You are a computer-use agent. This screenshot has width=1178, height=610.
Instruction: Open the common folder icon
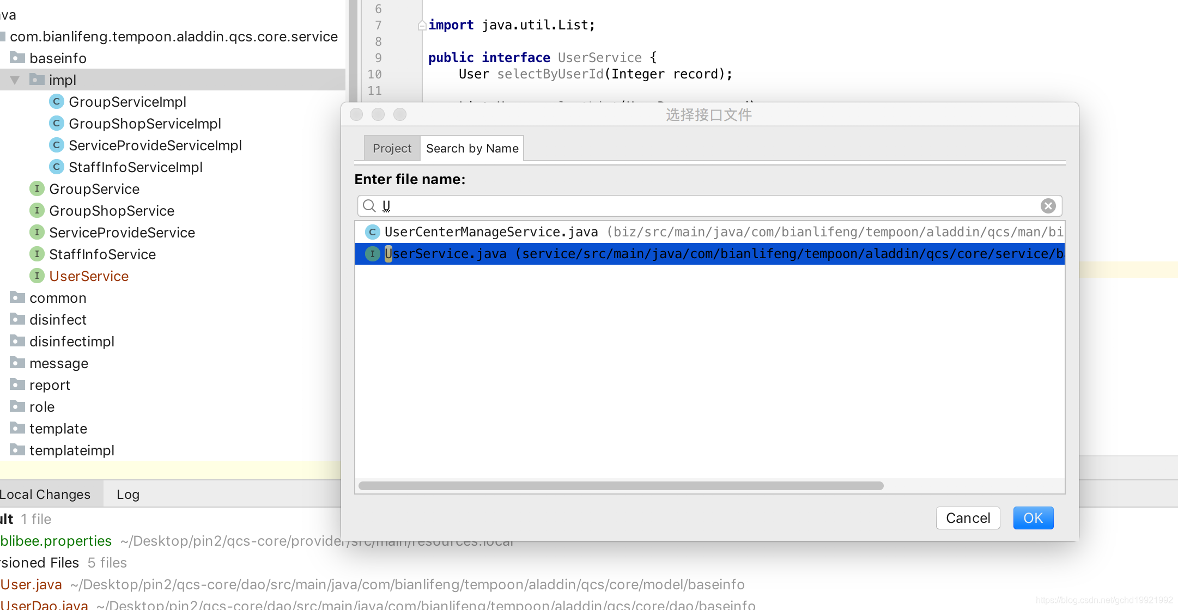click(x=17, y=297)
